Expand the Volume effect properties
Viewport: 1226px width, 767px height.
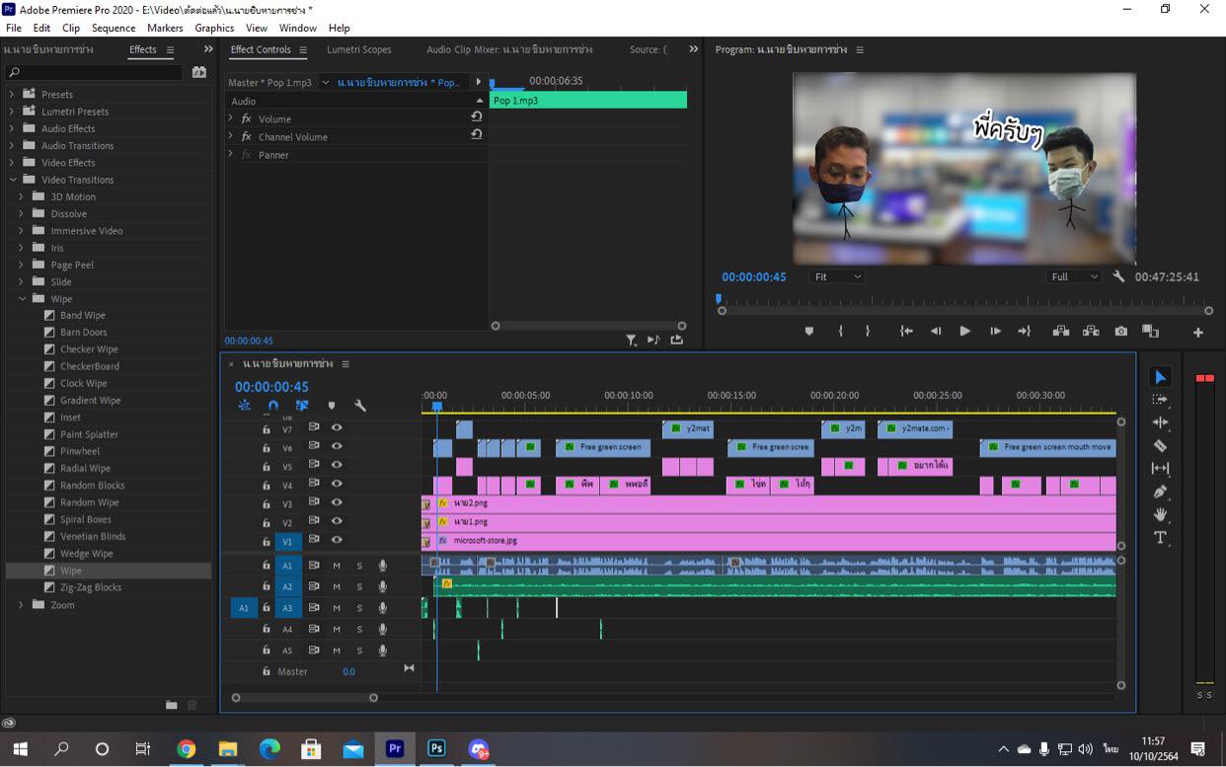pos(231,118)
